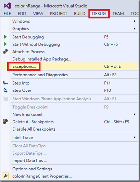Expand the IntelliTrace submenu arrow

pyautogui.click(x=135, y=138)
